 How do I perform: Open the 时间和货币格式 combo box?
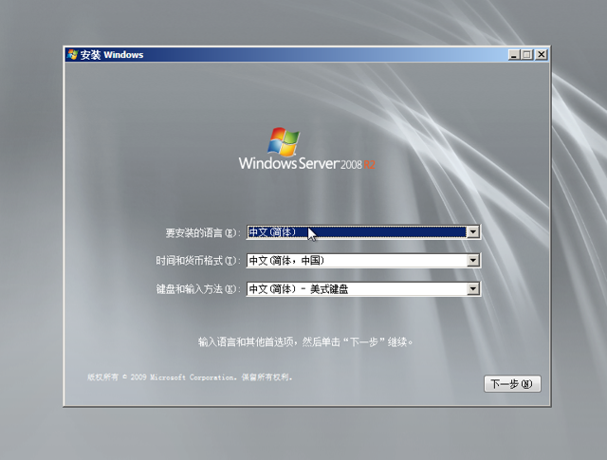(363, 260)
